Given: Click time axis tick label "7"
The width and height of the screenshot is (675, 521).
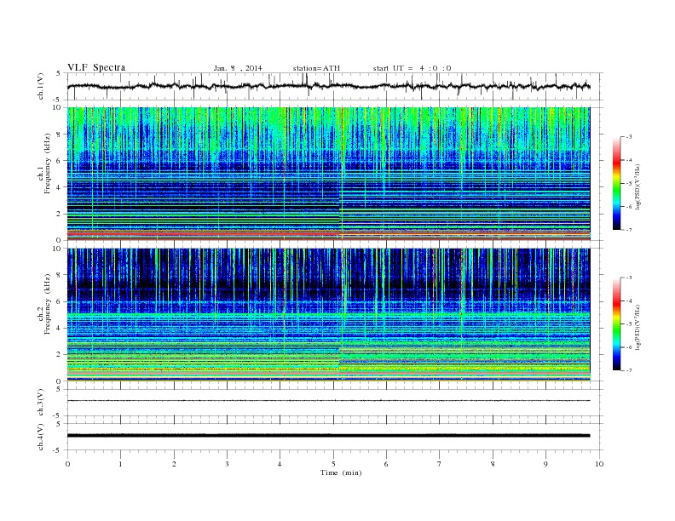Looking at the screenshot, I should [x=440, y=464].
